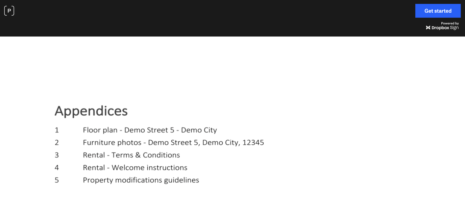Image resolution: width=465 pixels, height=212 pixels.
Task: Select the number 5 beside the last appendix
Action: point(56,180)
